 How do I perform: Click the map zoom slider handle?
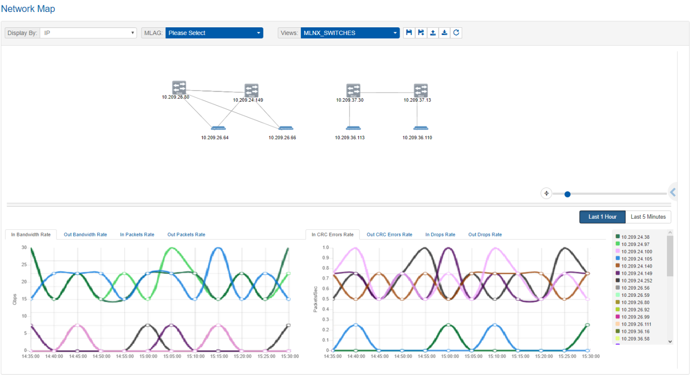tap(567, 194)
